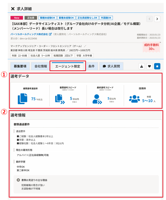This screenshot has width=166, height=200.
Task: Open the 条件 tab
Action: (91, 66)
